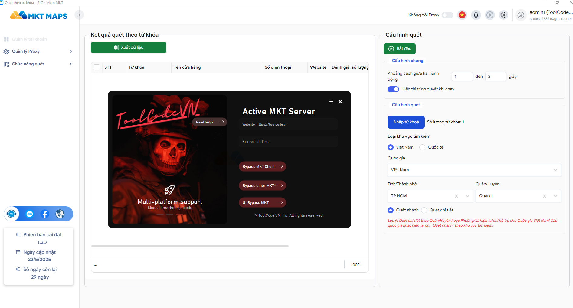The height and width of the screenshot is (308, 573).
Task: Click Bypass other MKT-* button
Action: tap(262, 185)
